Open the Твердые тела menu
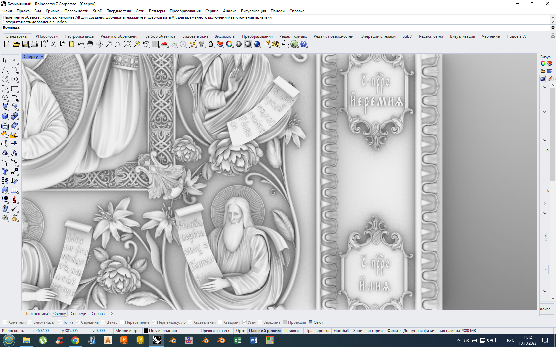Image resolution: width=556 pixels, height=347 pixels. 119,11
